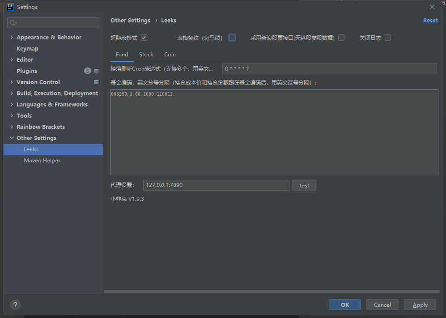Click the proxy address field 127.0.0.1:7890
The height and width of the screenshot is (318, 446).
(x=216, y=185)
